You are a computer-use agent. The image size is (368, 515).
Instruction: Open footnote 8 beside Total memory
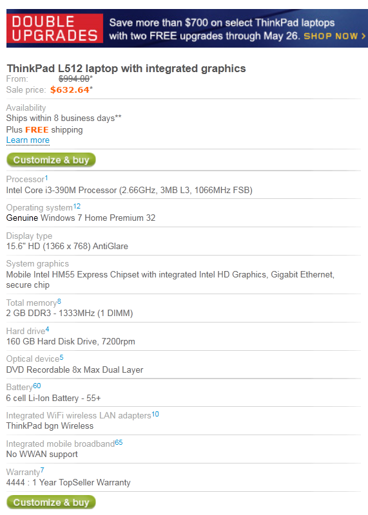click(x=59, y=301)
